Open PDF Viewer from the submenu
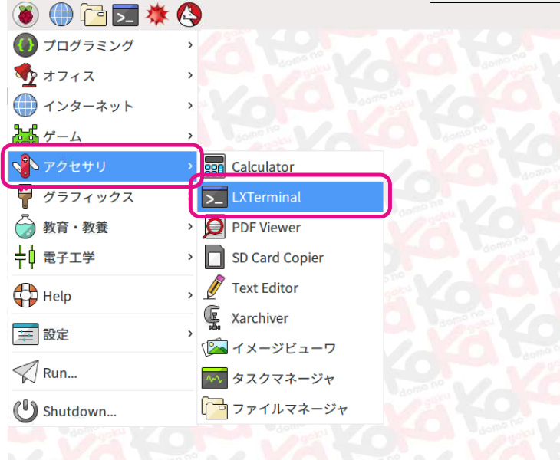Viewport: 560px width, 460px height. click(x=291, y=227)
